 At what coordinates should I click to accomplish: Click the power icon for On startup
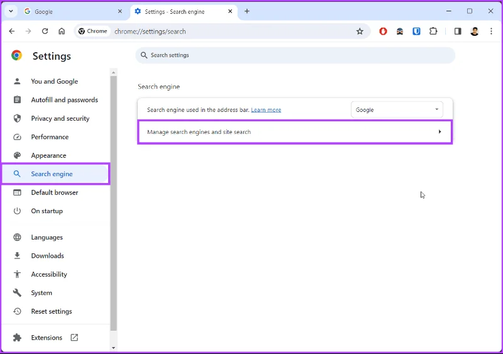coord(17,211)
